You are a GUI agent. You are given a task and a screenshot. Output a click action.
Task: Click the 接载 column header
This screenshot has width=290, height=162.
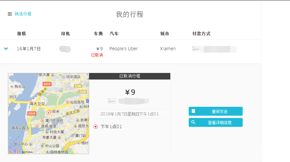(21, 34)
